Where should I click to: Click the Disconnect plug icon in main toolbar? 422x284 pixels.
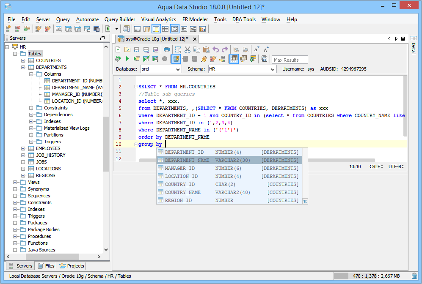click(48, 29)
